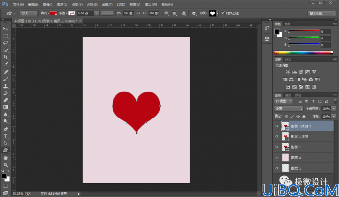Toggle the link between width and height
The width and height of the screenshot is (339, 197).
(138, 13)
